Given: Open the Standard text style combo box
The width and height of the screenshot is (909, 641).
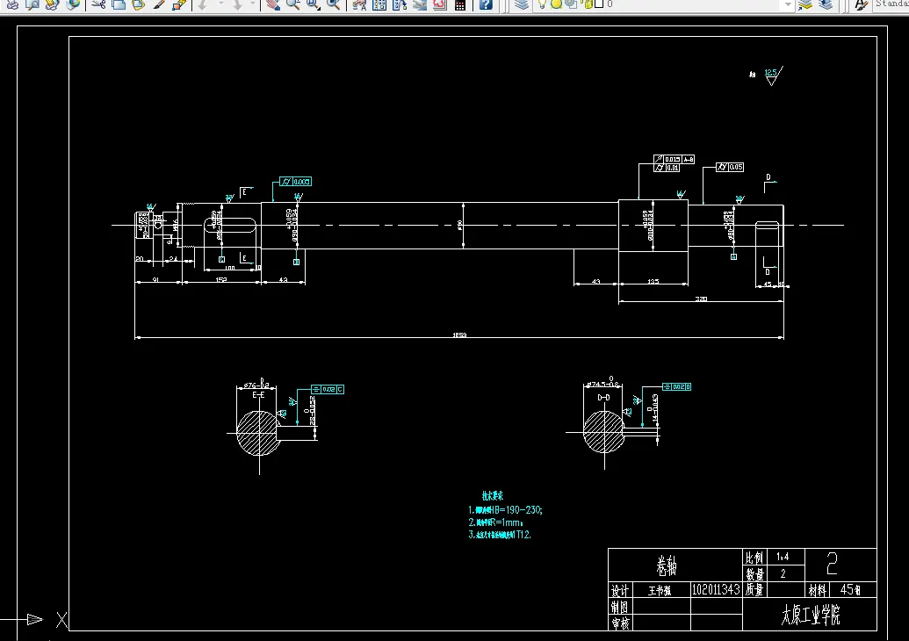Looking at the screenshot, I should [x=891, y=4].
